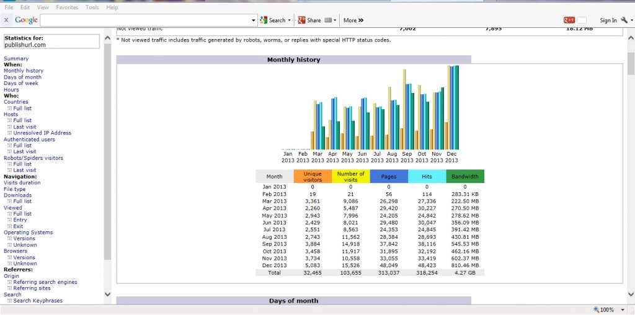Open the Tools menu
The width and height of the screenshot is (635, 315).
[92, 7]
